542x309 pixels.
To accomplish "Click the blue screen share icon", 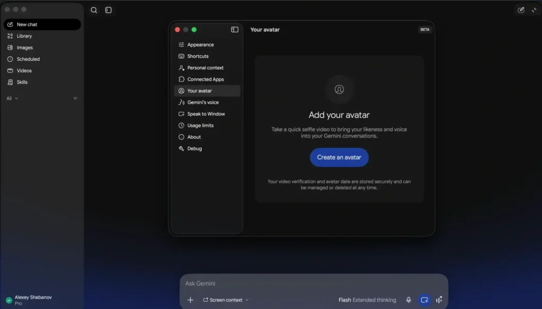I will coord(424,299).
